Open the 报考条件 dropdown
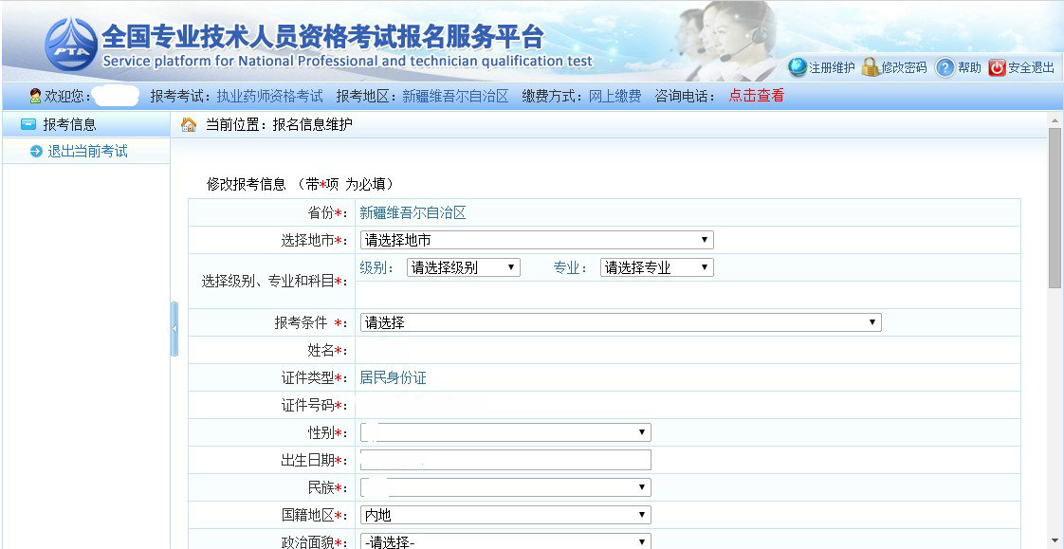 tap(872, 321)
